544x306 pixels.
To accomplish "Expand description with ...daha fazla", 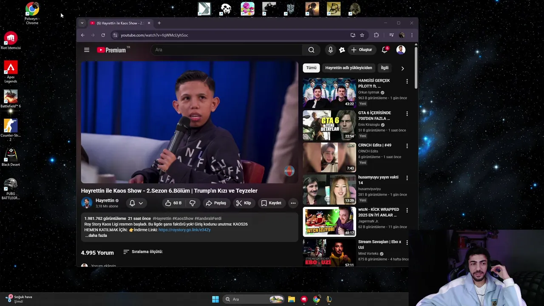I will pyautogui.click(x=96, y=235).
